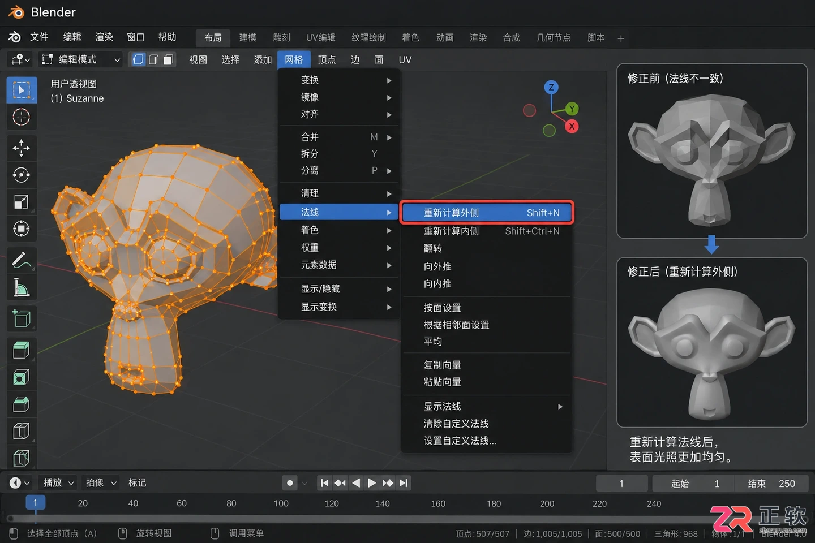Screen dimensions: 815x543
Task: Add a new workspace tab with plus
Action: pyautogui.click(x=621, y=38)
